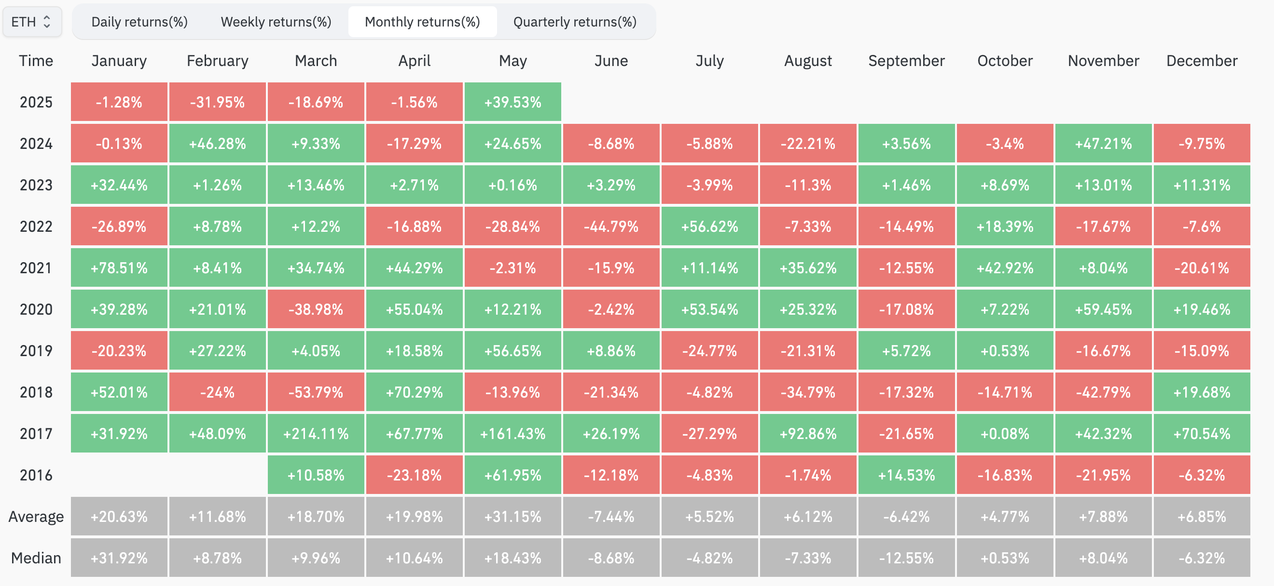Screen dimensions: 1274x586
Task: Click the August column header
Action: pyautogui.click(x=808, y=61)
